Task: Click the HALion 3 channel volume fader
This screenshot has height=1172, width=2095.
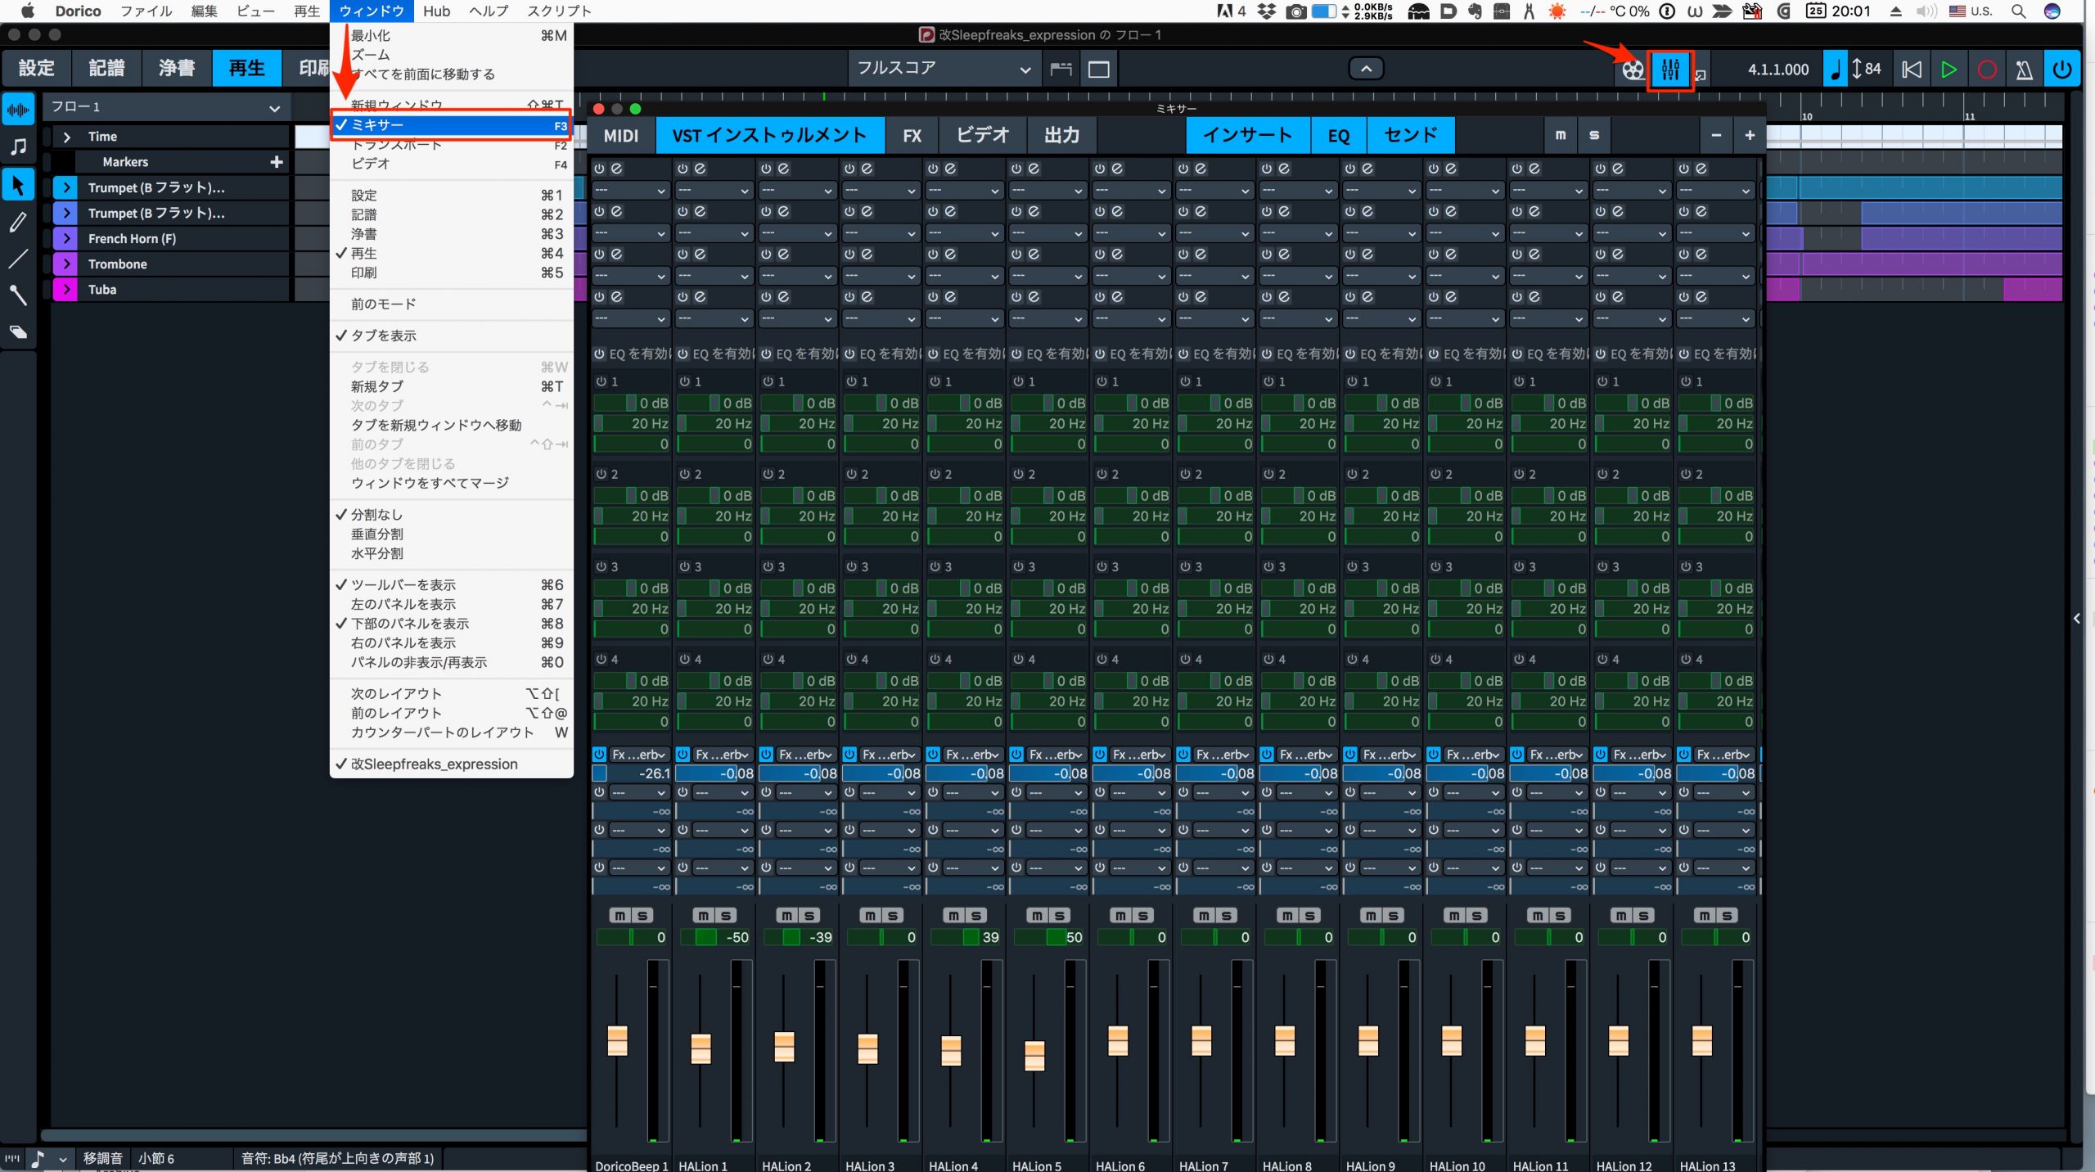Action: [867, 1048]
